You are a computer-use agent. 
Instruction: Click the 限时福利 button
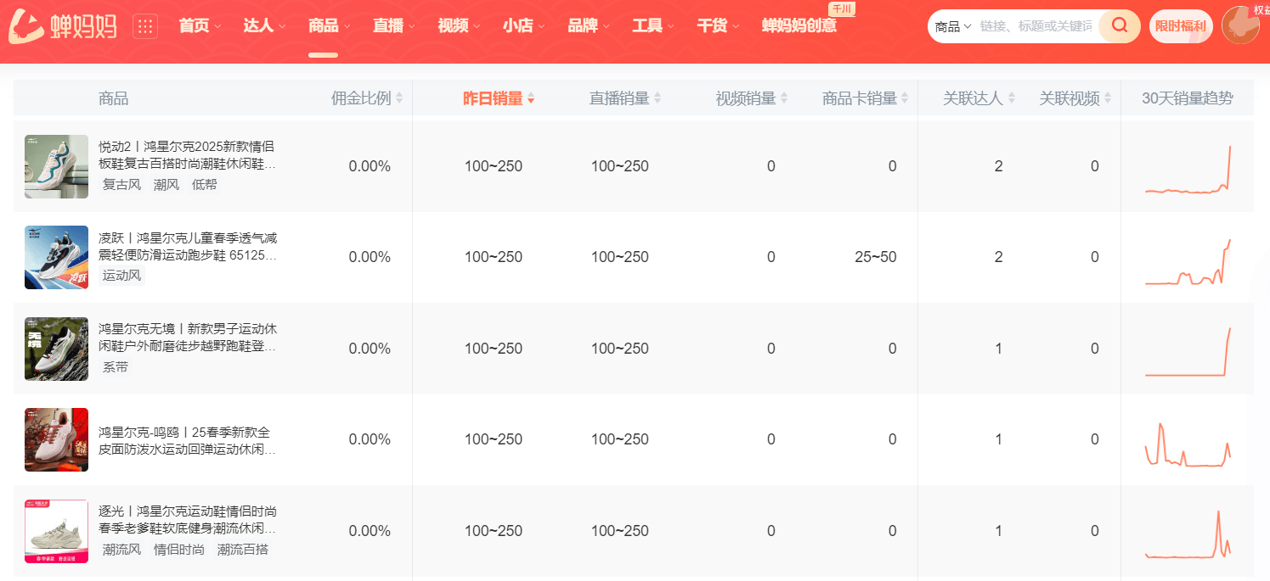(1180, 26)
